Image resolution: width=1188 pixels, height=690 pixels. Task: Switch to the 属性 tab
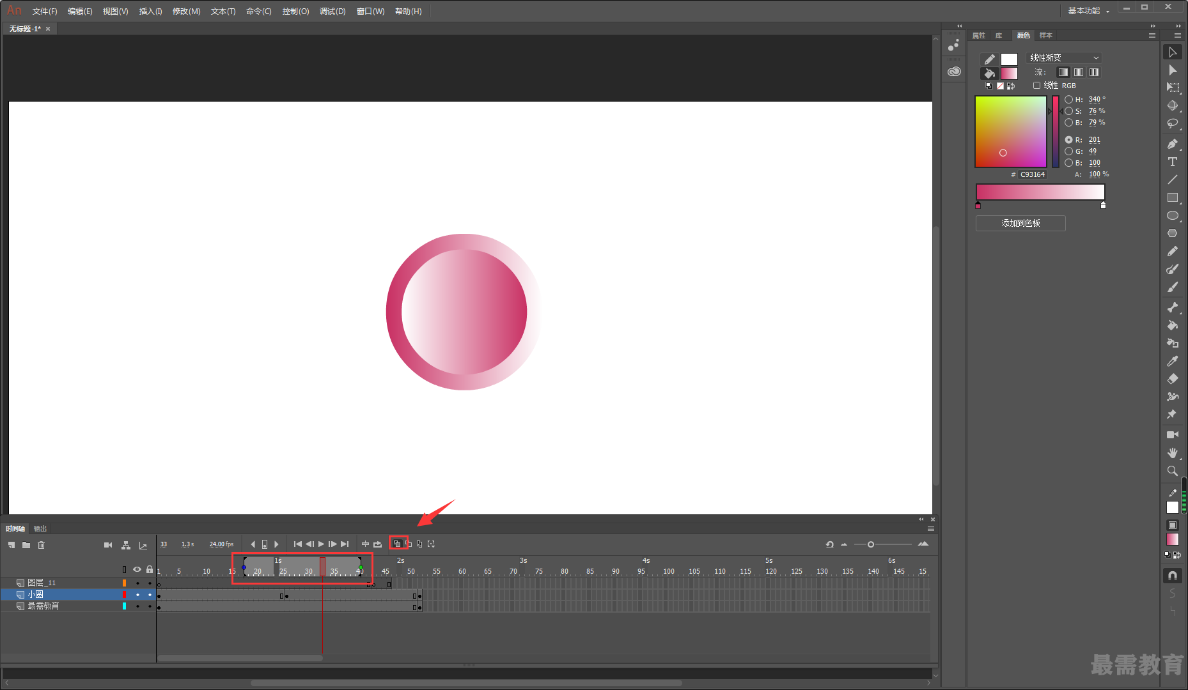[x=979, y=36]
